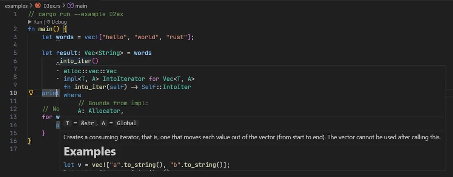This screenshot has width=453, height=177.
Task: Click line number 3 in the gutter
Action: click(x=15, y=37)
